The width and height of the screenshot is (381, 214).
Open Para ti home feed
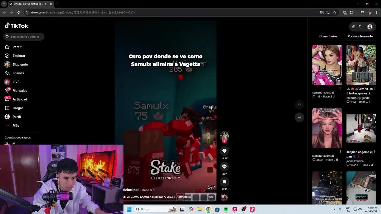coord(14,47)
